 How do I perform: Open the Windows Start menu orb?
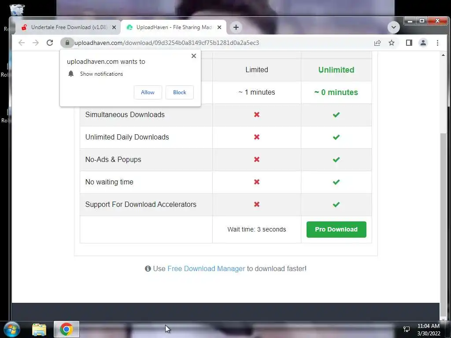[12, 329]
